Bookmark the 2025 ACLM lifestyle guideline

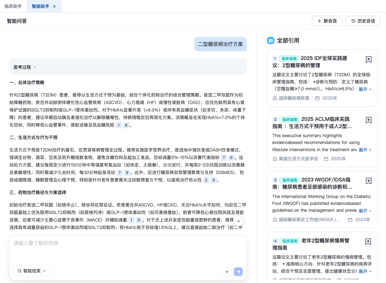coord(369,120)
